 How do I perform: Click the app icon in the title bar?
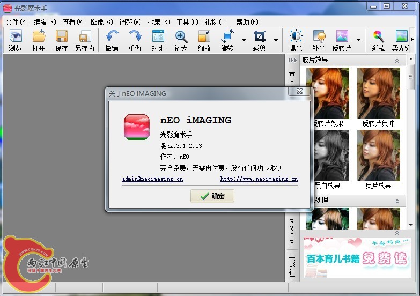pyautogui.click(x=7, y=8)
